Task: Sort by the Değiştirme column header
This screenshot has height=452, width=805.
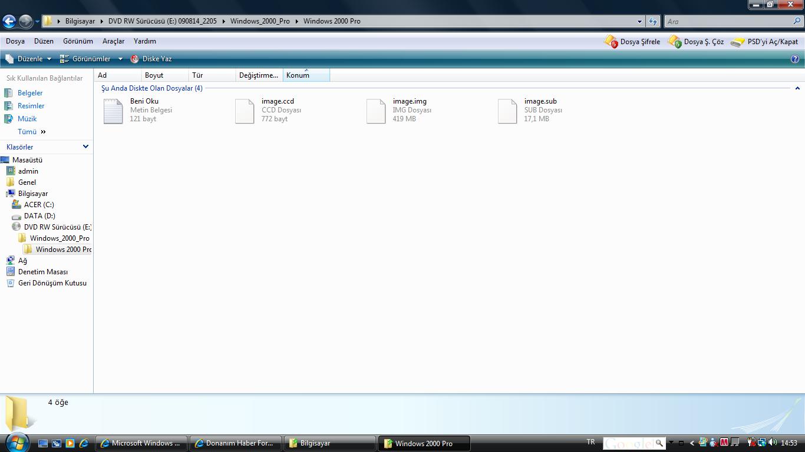Action: pyautogui.click(x=259, y=75)
